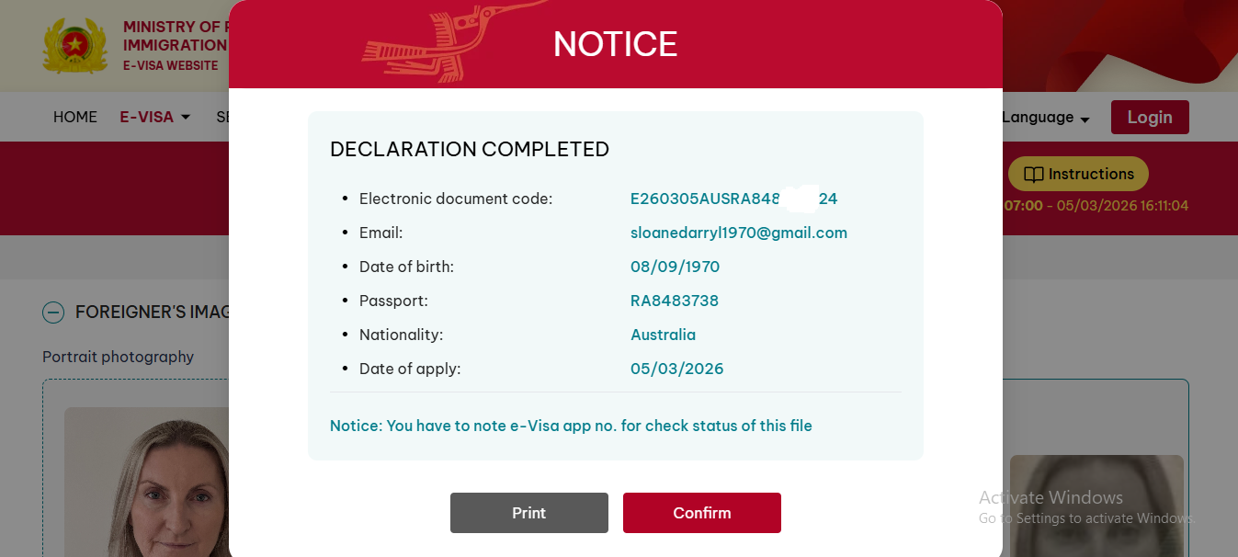This screenshot has width=1238, height=557.
Task: Collapse the Foreigner's Image section
Action: pos(53,313)
